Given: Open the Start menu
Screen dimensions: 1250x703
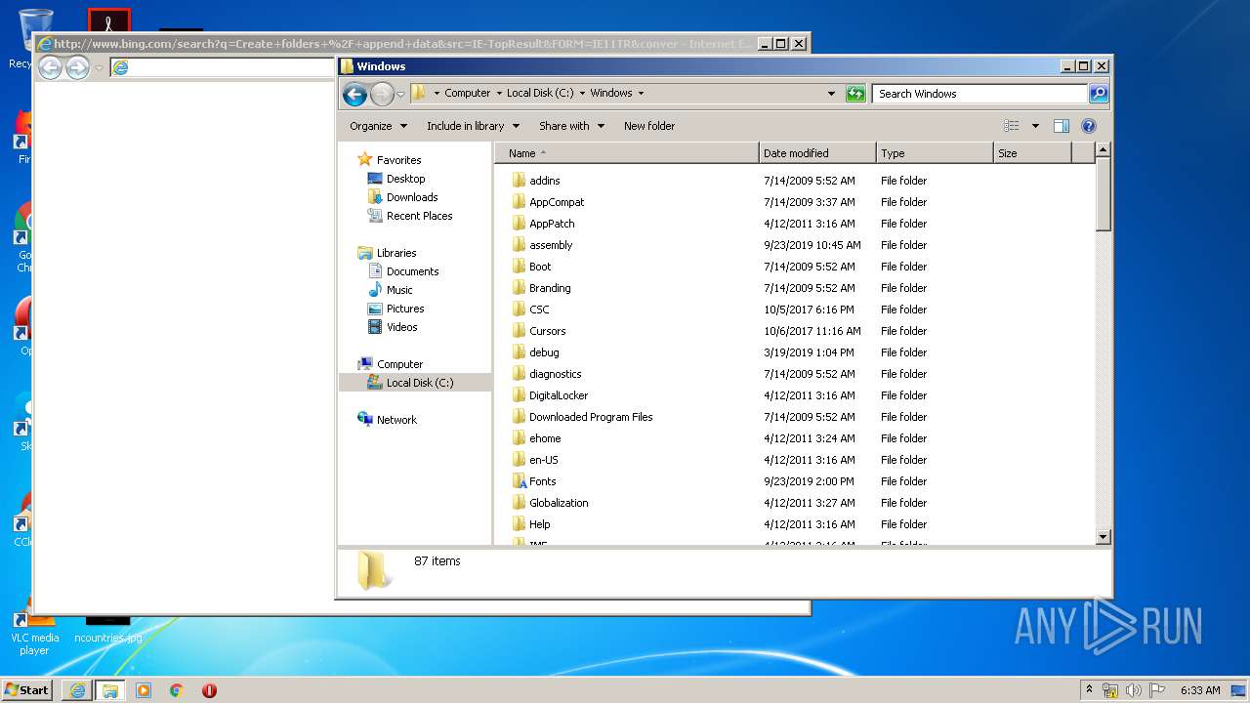Looking at the screenshot, I should (26, 689).
